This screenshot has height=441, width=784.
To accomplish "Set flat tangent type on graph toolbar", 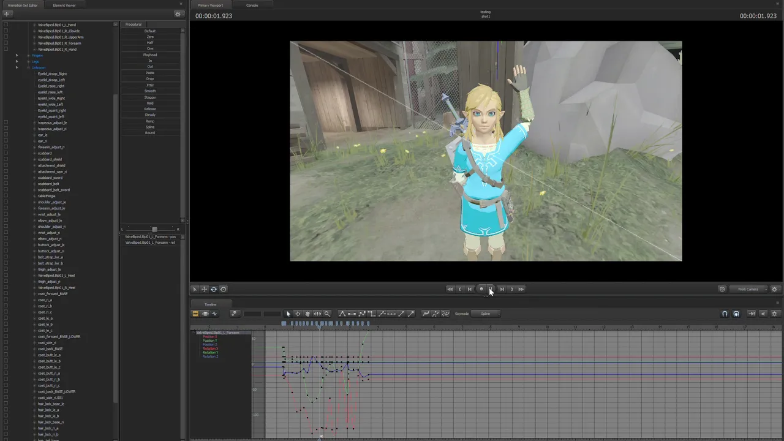I will click(352, 314).
